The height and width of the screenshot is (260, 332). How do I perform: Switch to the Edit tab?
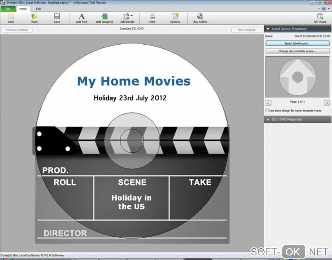click(x=38, y=9)
